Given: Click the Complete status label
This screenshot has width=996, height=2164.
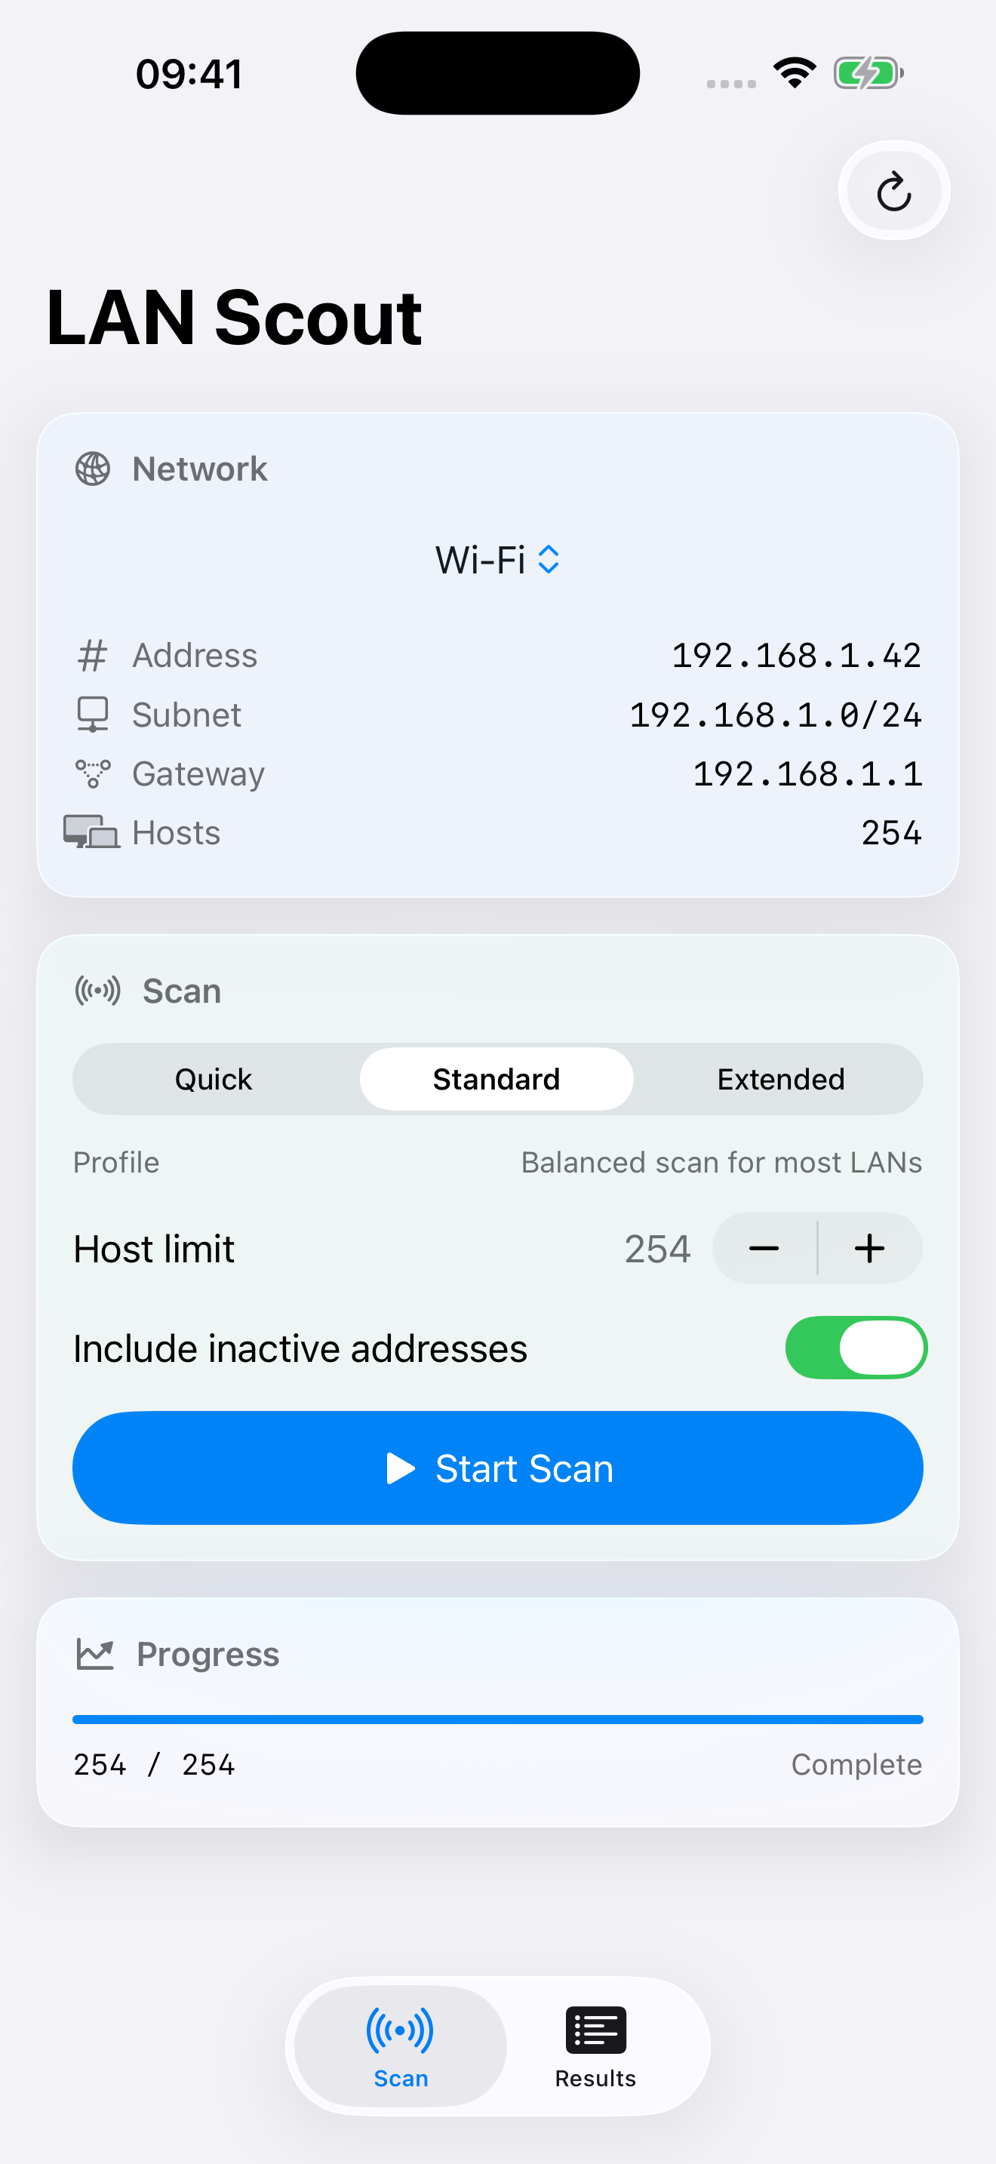Looking at the screenshot, I should (856, 1764).
